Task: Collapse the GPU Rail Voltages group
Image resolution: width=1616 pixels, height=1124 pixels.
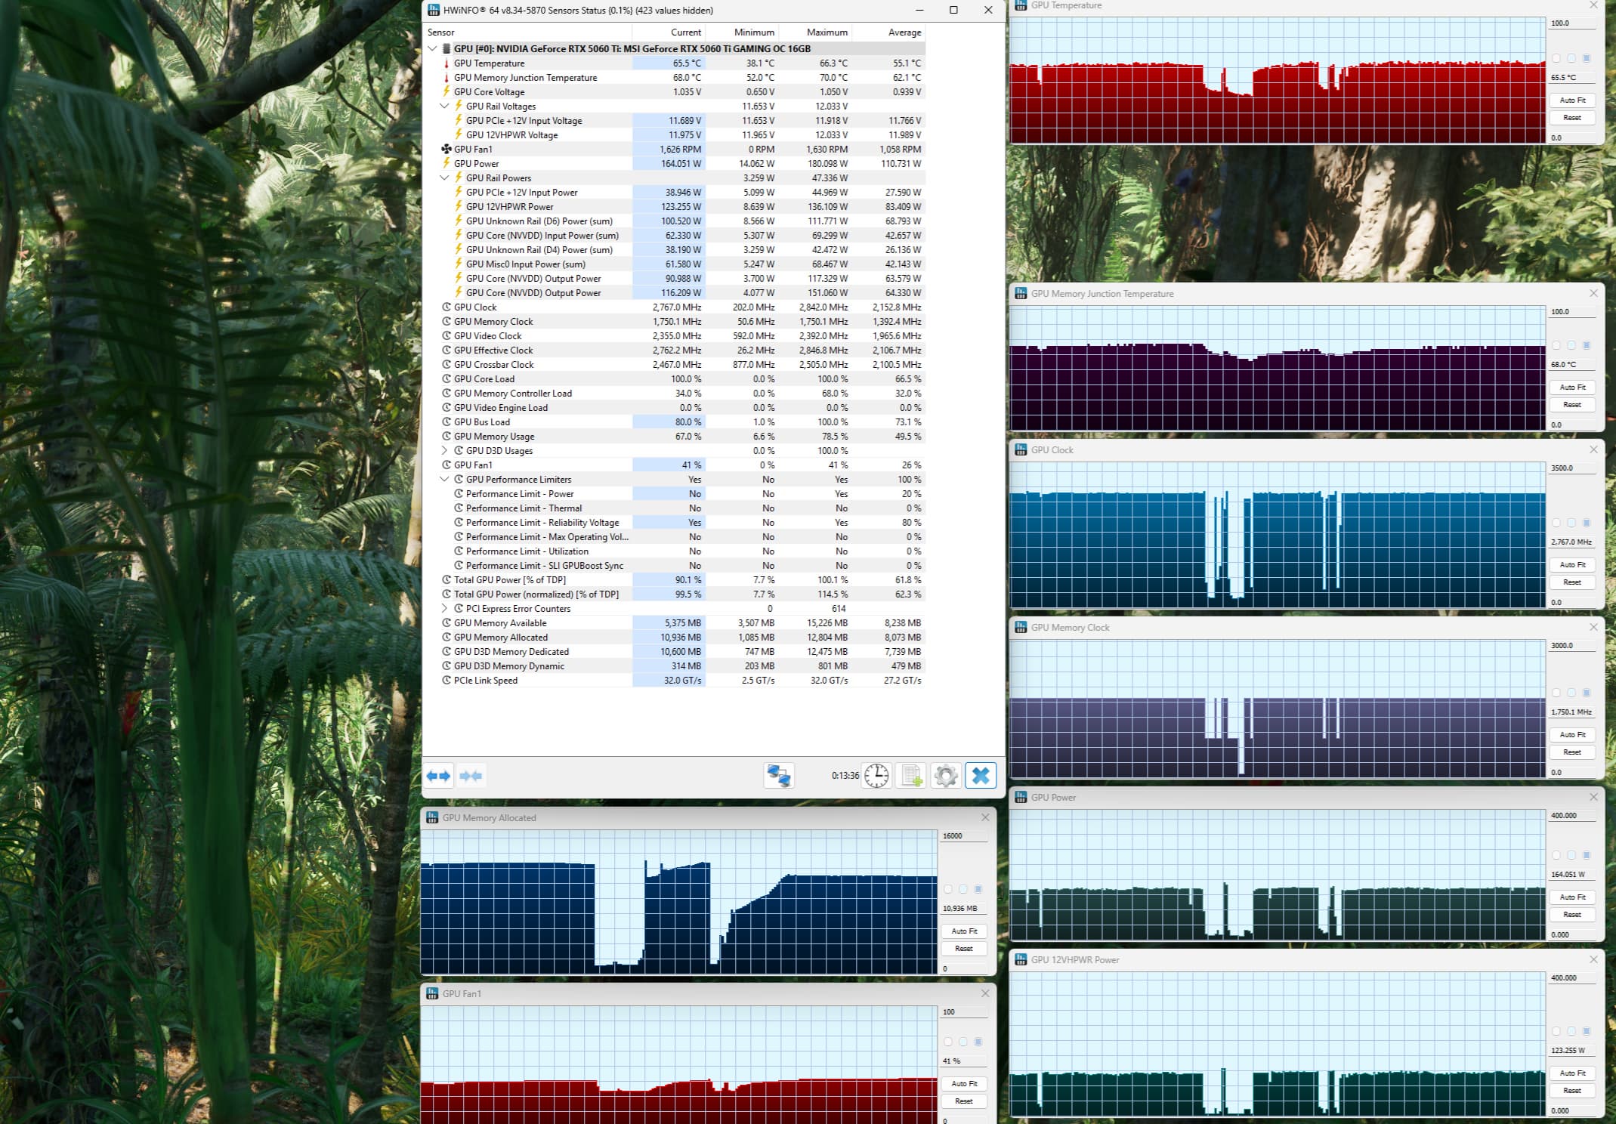Action: [x=444, y=107]
